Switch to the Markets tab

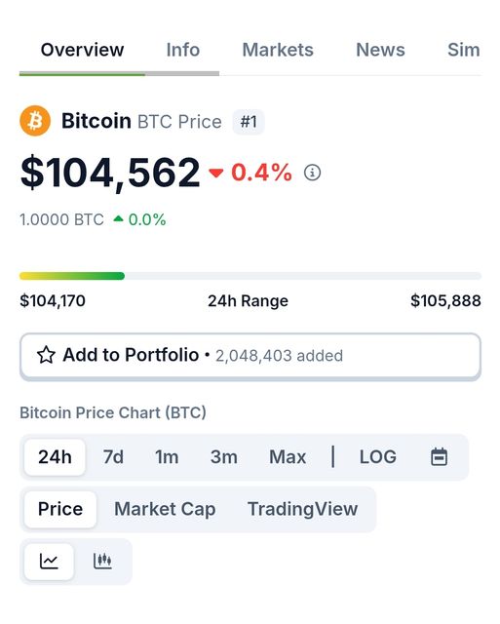point(278,50)
